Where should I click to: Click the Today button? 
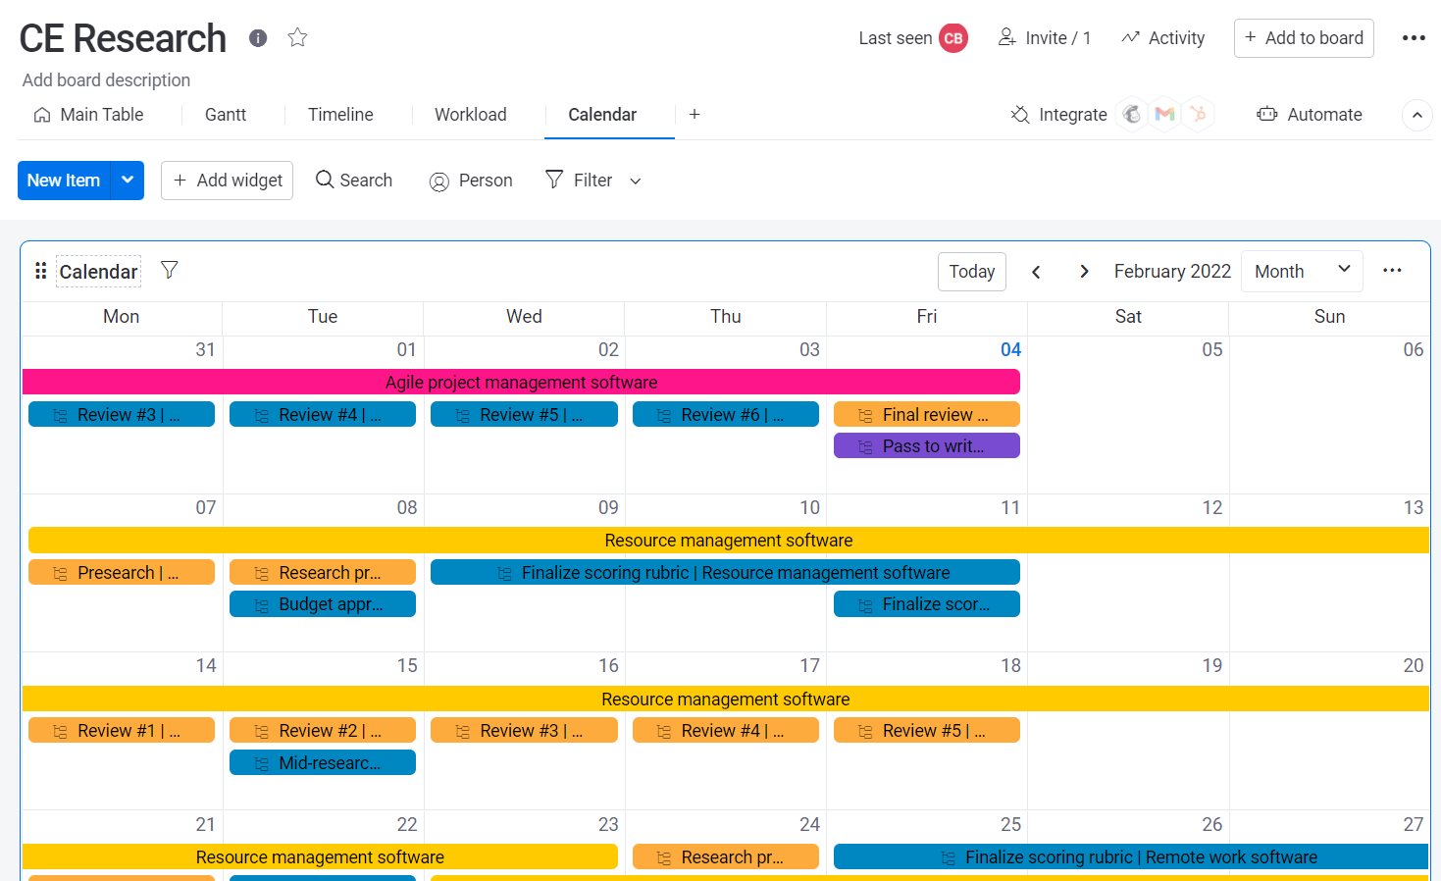(971, 271)
